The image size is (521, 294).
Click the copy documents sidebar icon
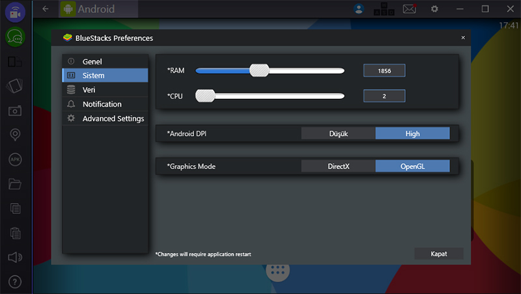coord(15,208)
